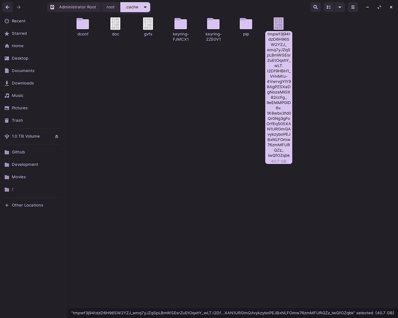Click the Administrator Root badge

(74, 7)
